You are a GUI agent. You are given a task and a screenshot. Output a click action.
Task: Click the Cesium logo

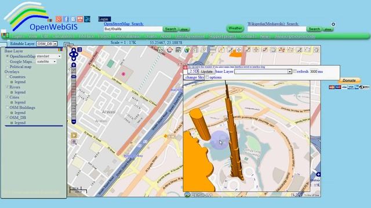pos(198,195)
